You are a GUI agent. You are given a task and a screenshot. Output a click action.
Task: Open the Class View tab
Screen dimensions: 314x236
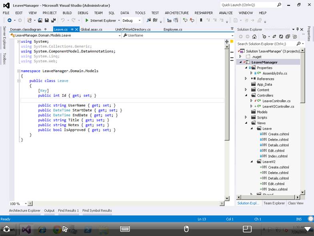point(296,203)
